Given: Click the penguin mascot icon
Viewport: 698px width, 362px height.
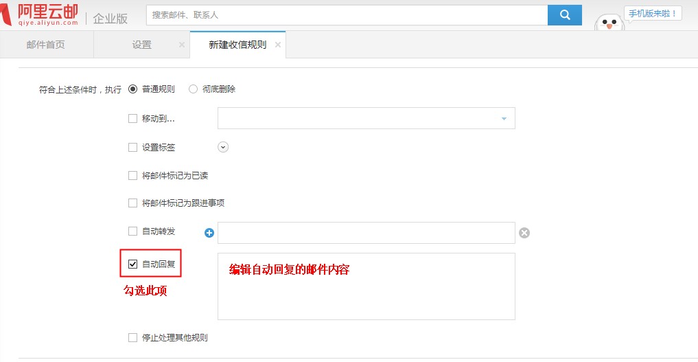Looking at the screenshot, I should (608, 23).
